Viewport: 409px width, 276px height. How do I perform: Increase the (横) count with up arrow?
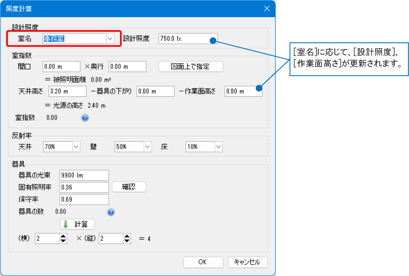point(63,236)
